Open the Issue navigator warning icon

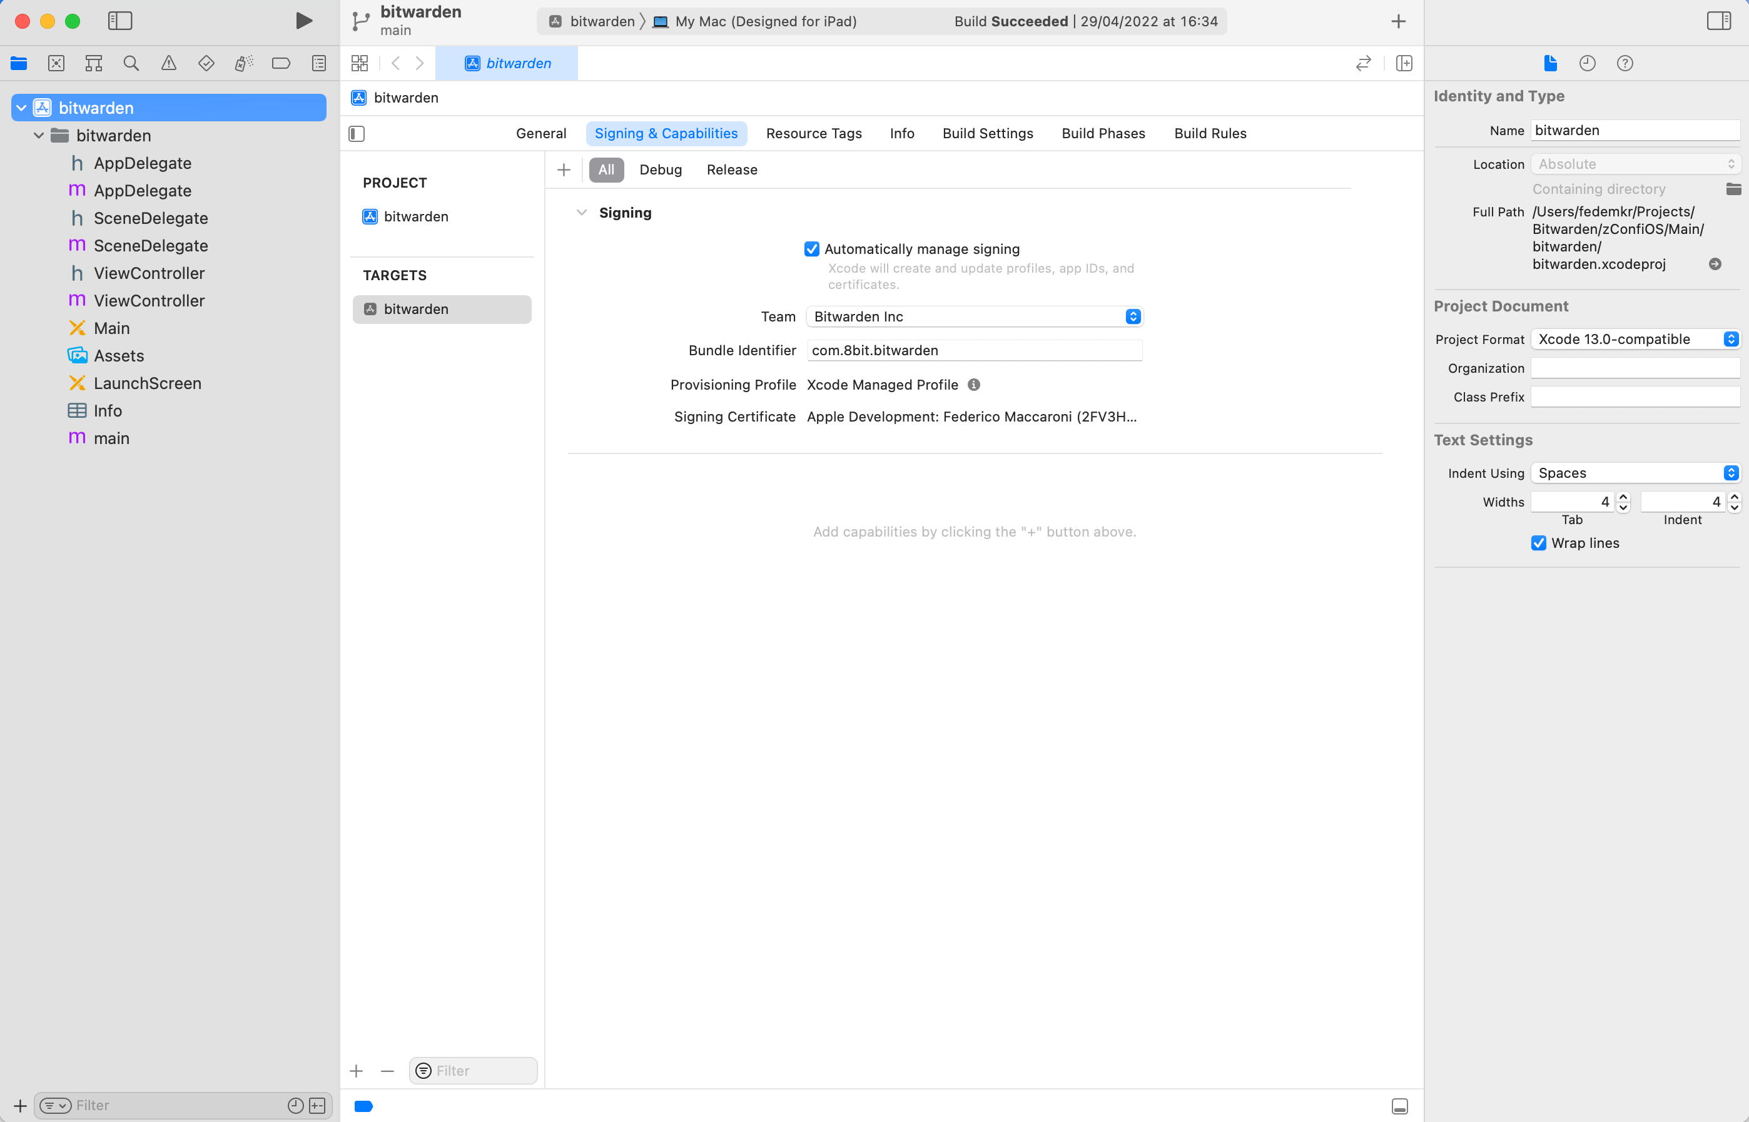coord(169,63)
